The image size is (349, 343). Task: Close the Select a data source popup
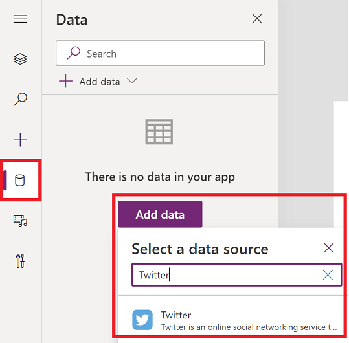[x=328, y=248]
